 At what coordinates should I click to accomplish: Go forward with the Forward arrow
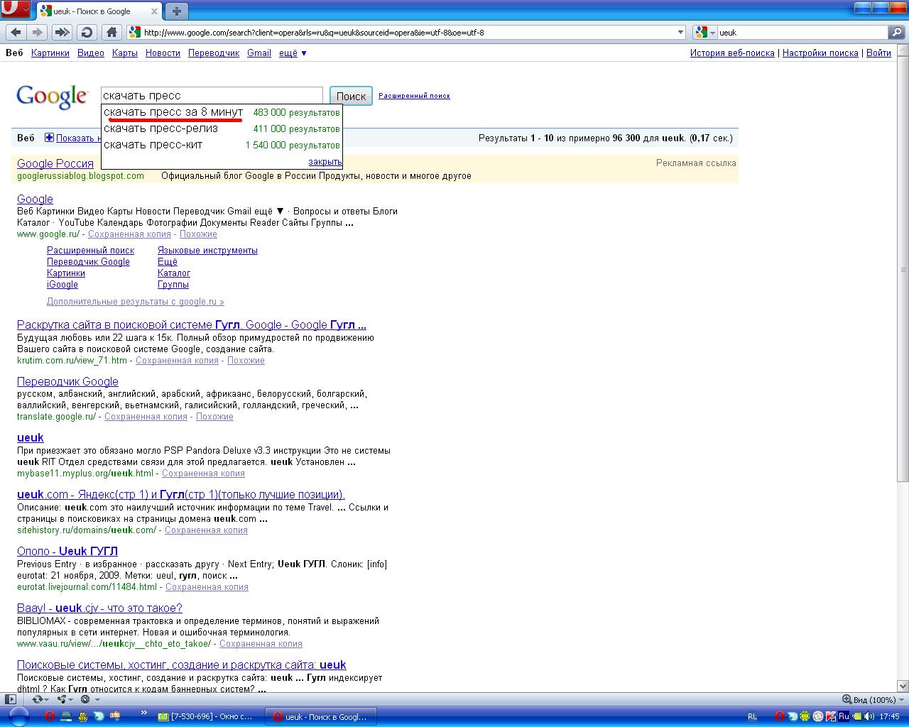(x=38, y=32)
